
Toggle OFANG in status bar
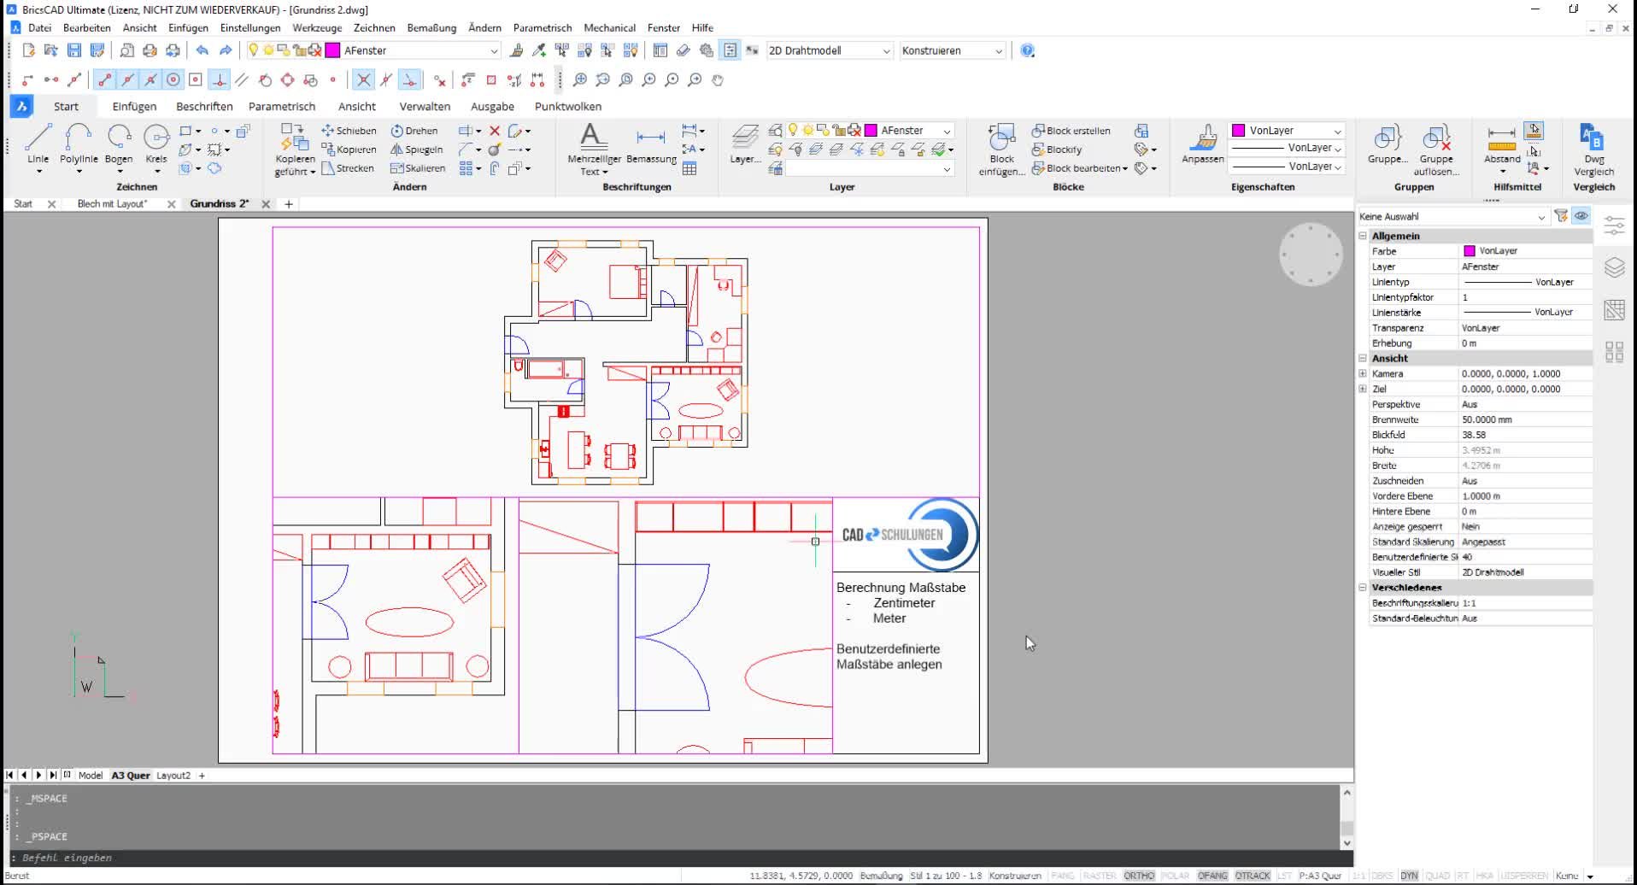[1212, 876]
